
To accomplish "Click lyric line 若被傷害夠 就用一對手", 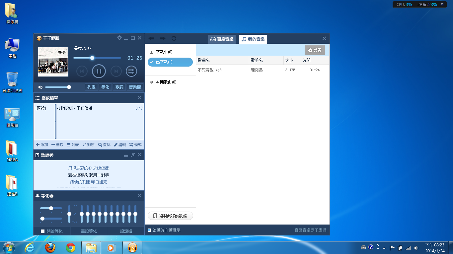I will [x=89, y=175].
